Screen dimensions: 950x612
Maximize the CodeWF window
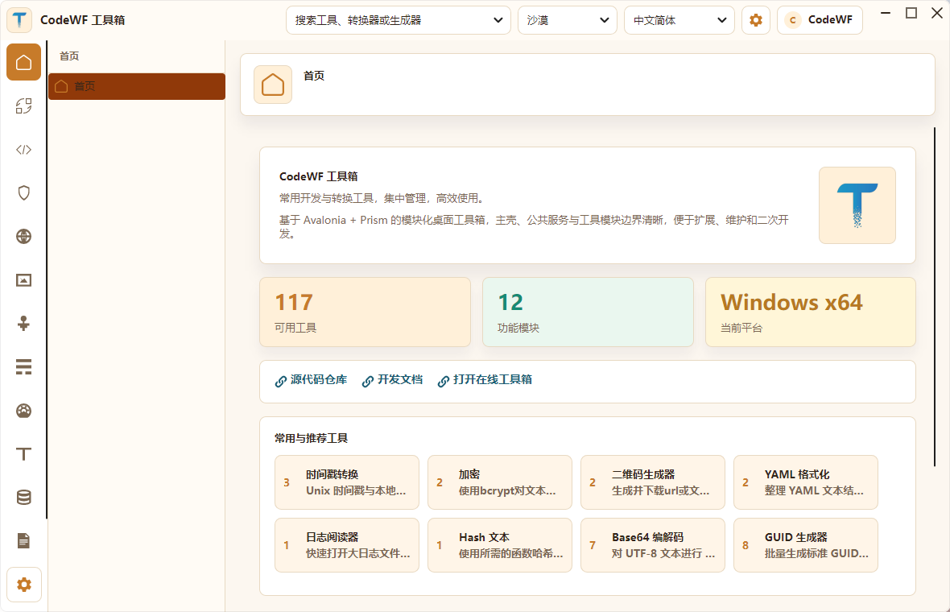pos(911,13)
